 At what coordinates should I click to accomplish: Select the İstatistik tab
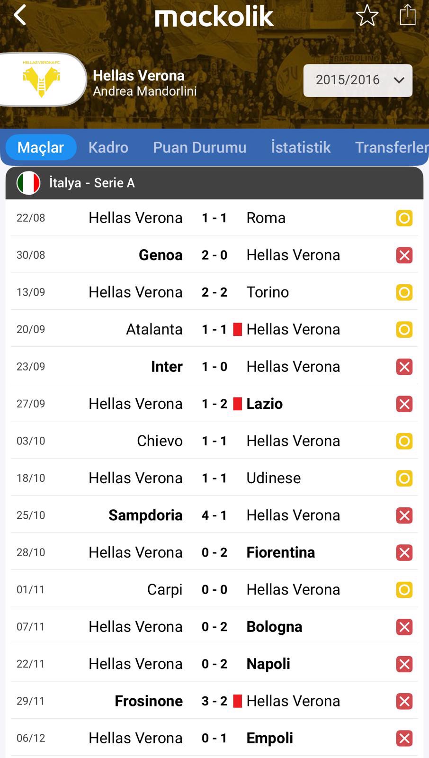(x=300, y=147)
